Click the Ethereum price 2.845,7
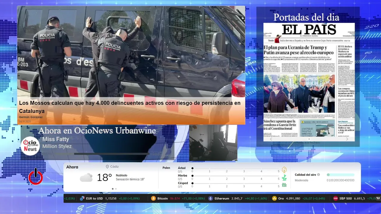 pyautogui.click(x=237, y=198)
